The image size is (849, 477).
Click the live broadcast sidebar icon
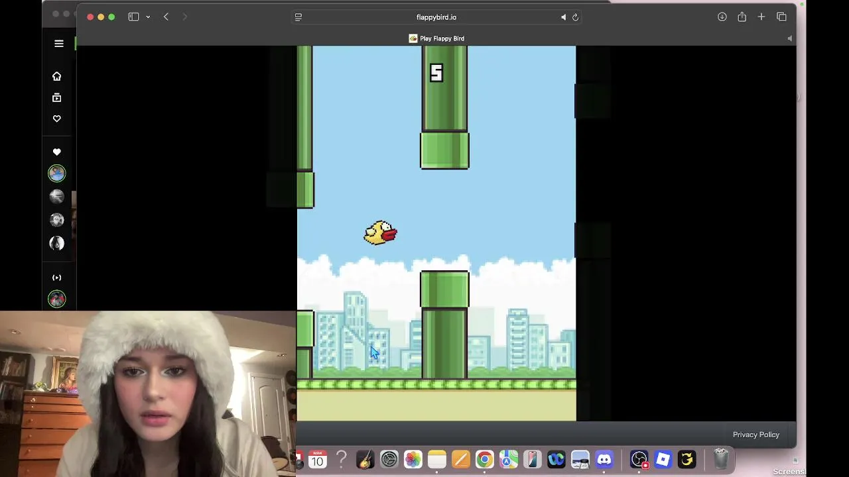pos(57,278)
